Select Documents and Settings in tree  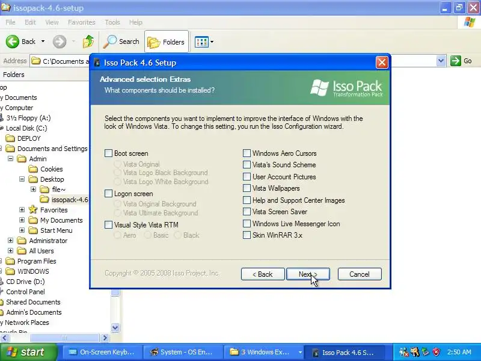pyautogui.click(x=52, y=149)
